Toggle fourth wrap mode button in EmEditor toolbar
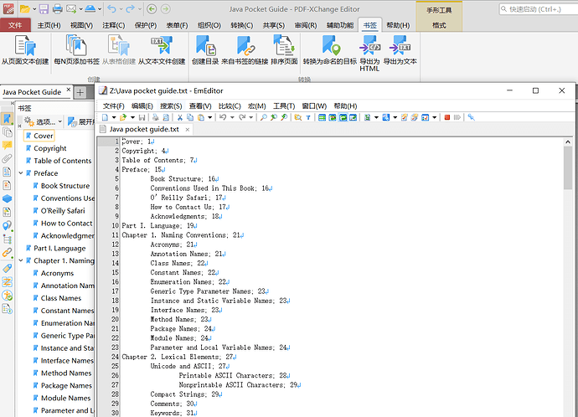Image resolution: width=578 pixels, height=417 pixels. [354, 117]
